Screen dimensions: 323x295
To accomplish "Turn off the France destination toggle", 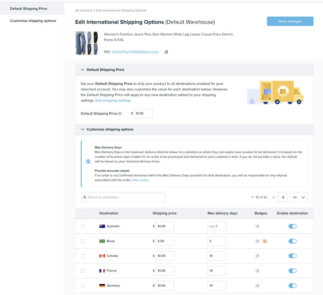I will [292, 271].
